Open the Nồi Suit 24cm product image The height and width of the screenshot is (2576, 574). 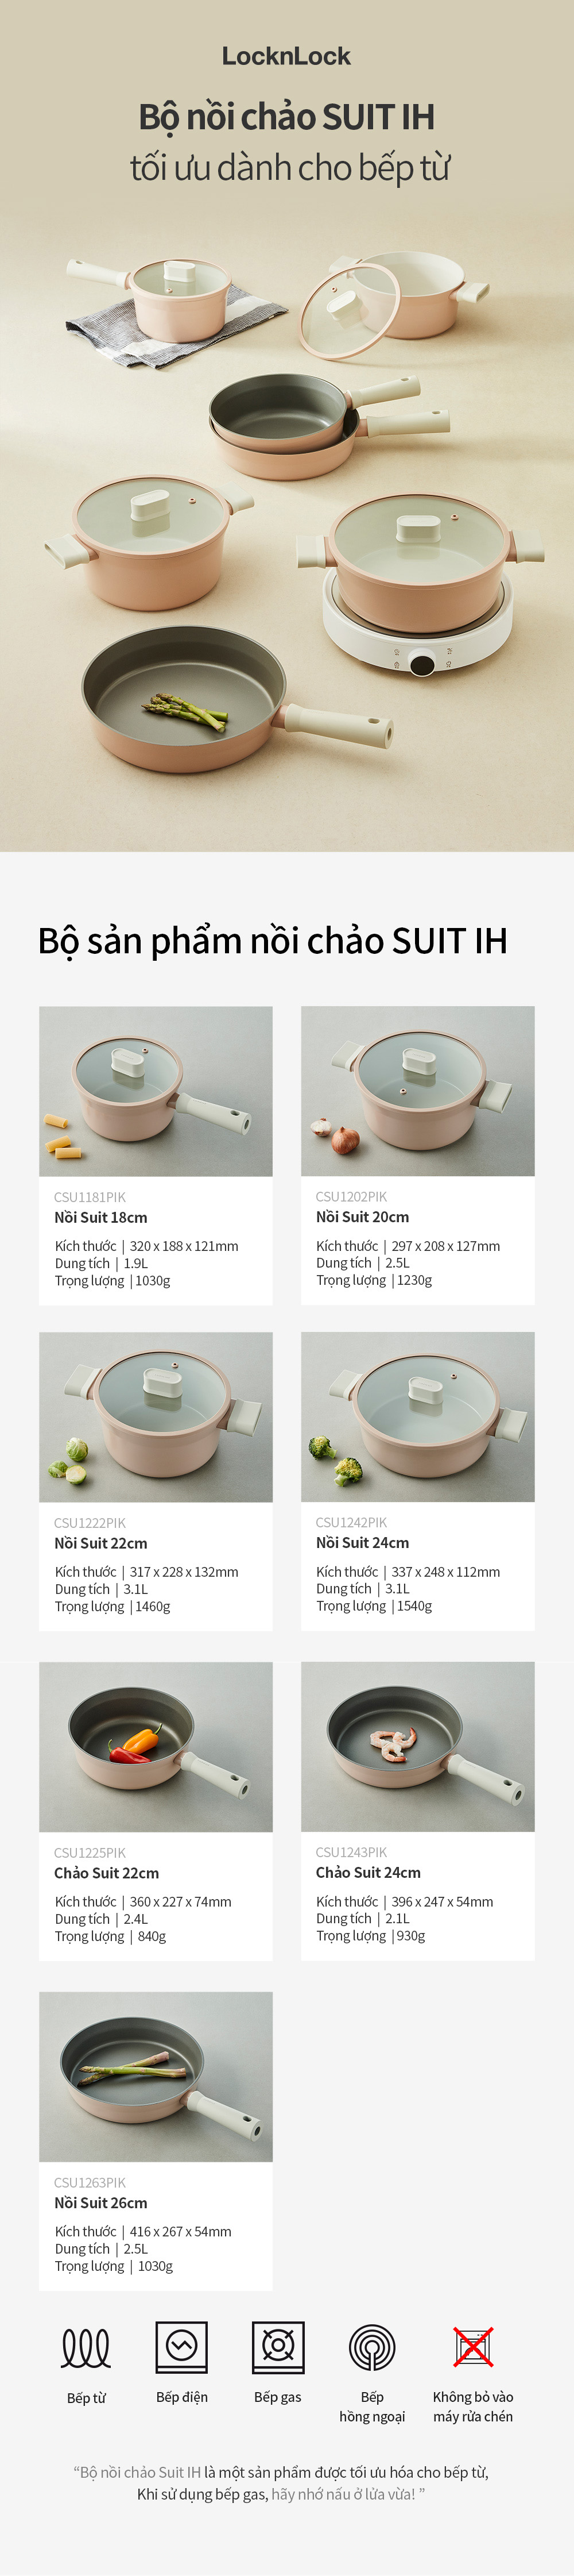(x=417, y=1417)
